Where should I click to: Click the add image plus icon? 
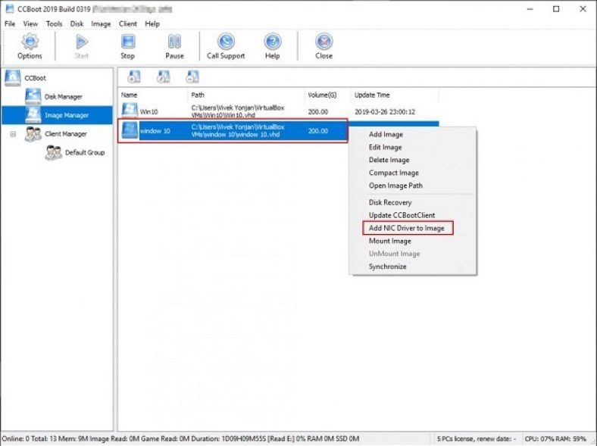pyautogui.click(x=134, y=76)
